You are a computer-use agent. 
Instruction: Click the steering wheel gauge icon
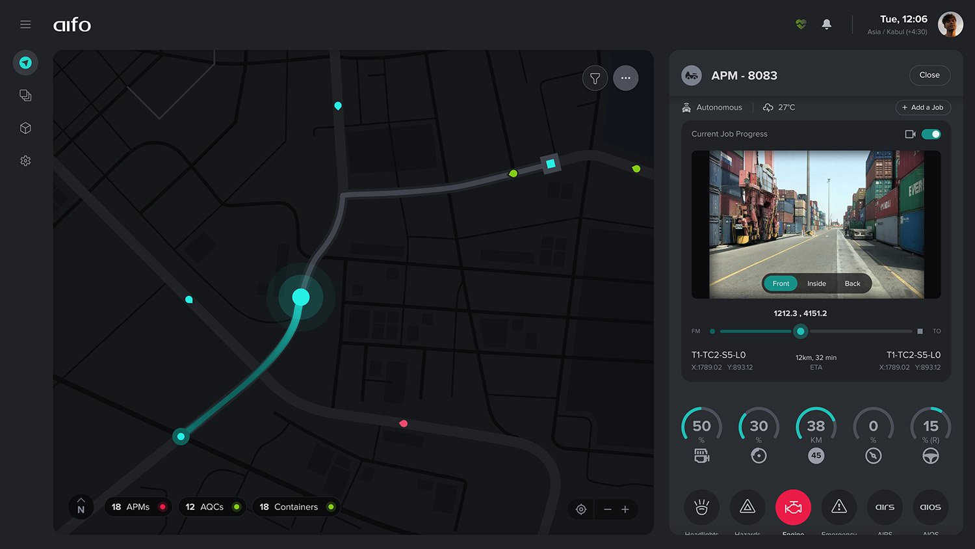pyautogui.click(x=931, y=456)
